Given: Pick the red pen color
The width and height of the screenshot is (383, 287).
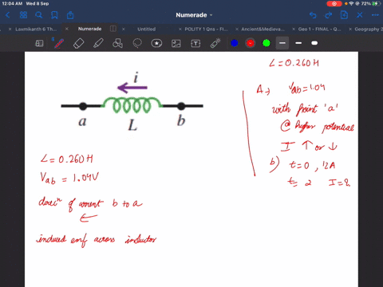Looking at the screenshot, I should [251, 43].
